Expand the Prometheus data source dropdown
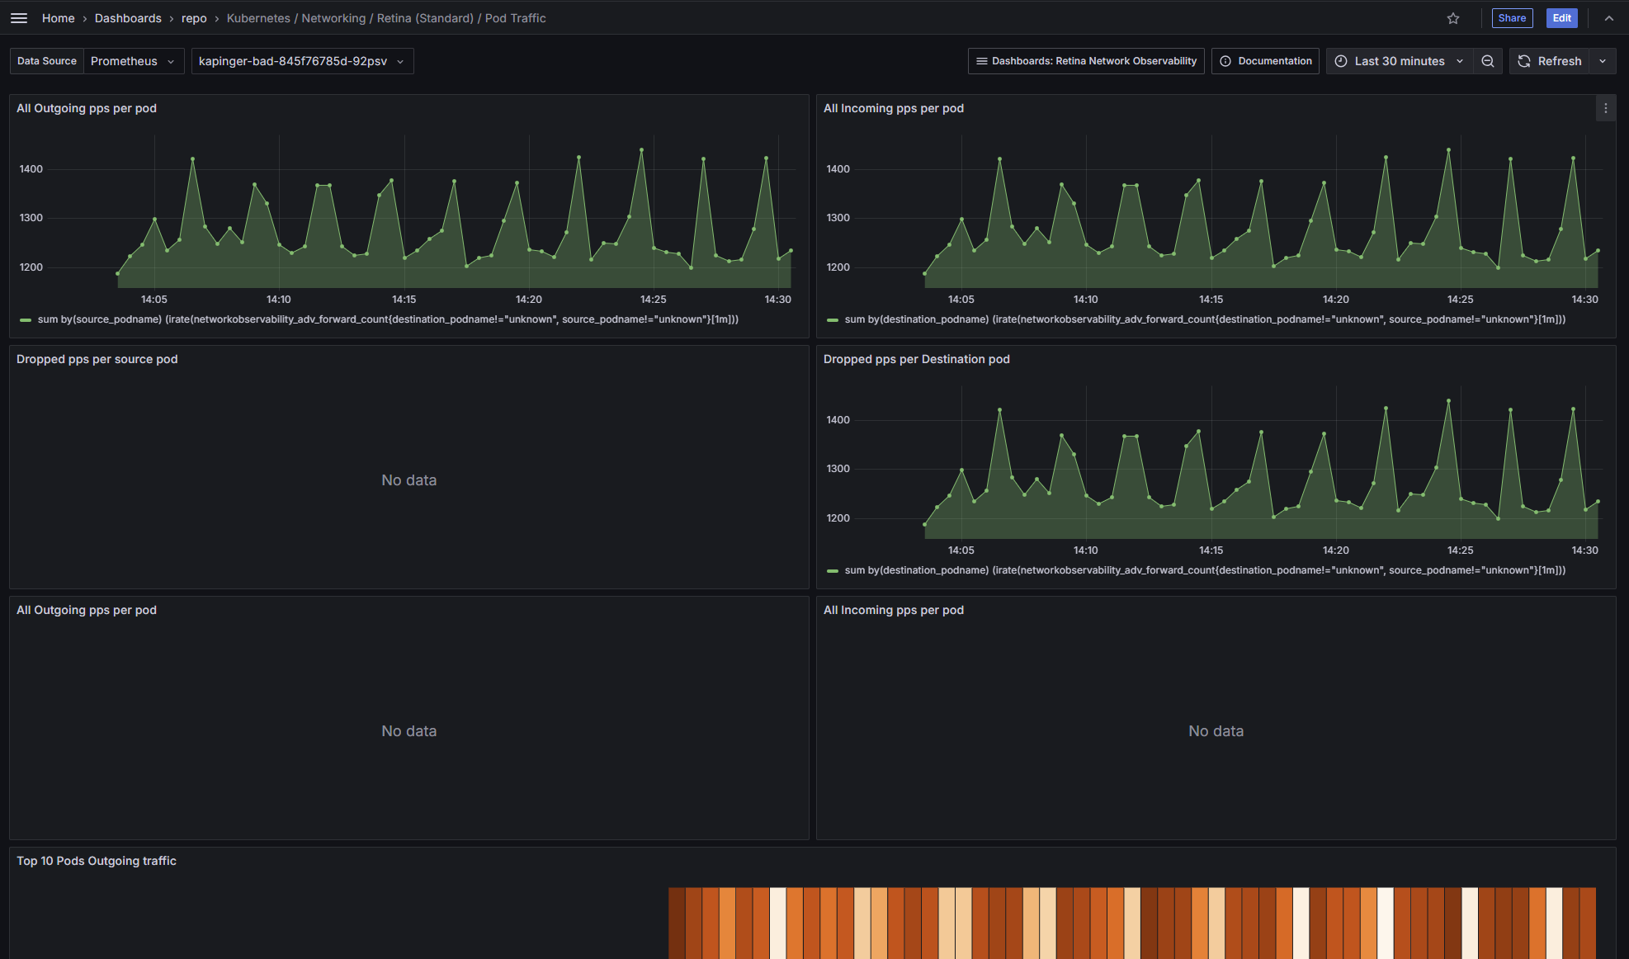Viewport: 1629px width, 959px height. point(133,61)
